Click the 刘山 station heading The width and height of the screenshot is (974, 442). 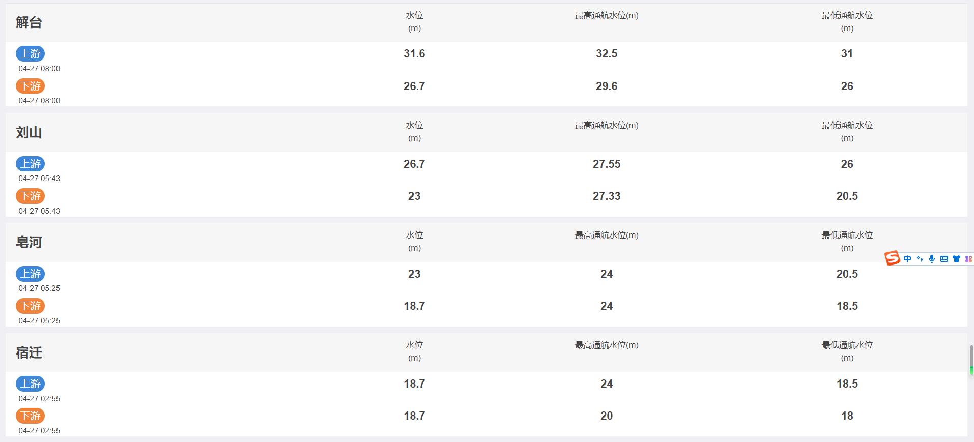(x=29, y=132)
